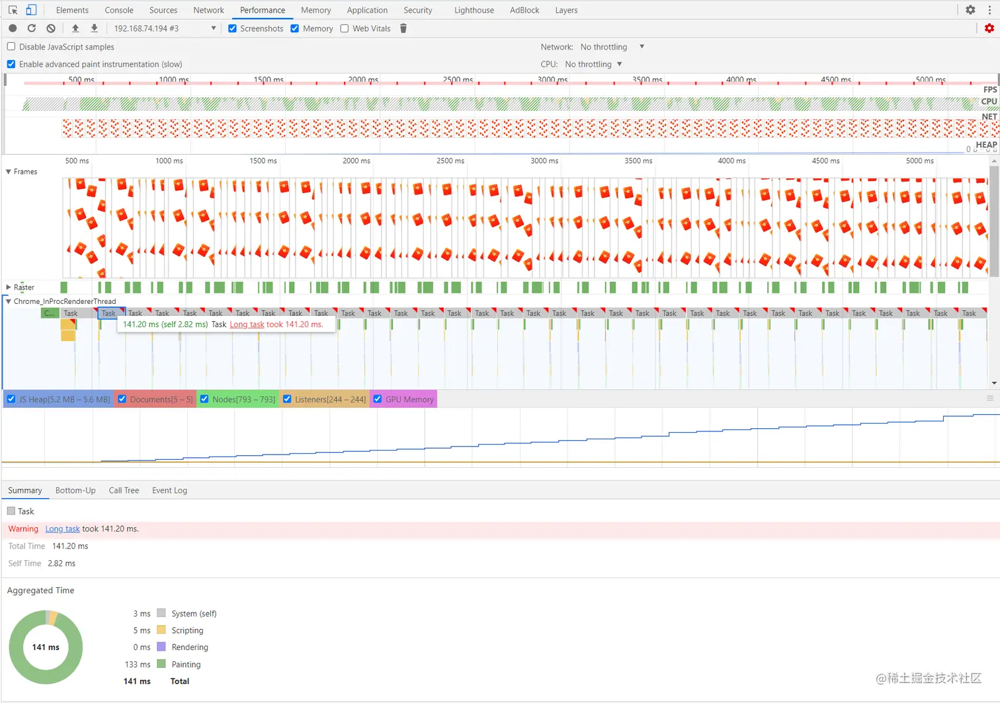Toggle the Nodes counter checkbox
Viewport: 1000px width, 703px height.
[x=204, y=399]
